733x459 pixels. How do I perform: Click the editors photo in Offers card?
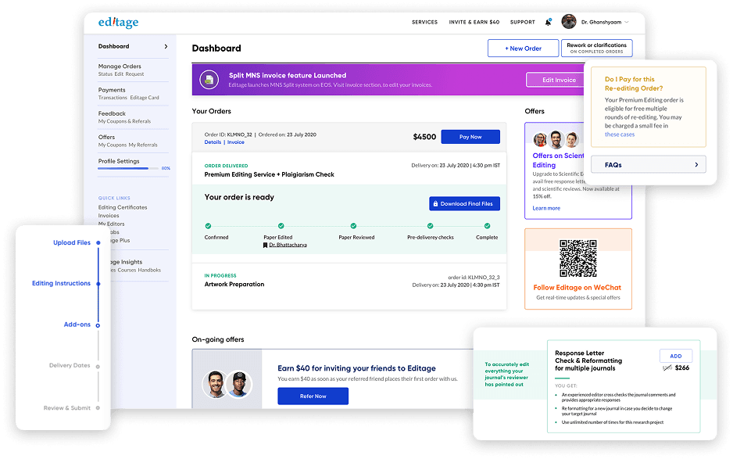tap(556, 139)
